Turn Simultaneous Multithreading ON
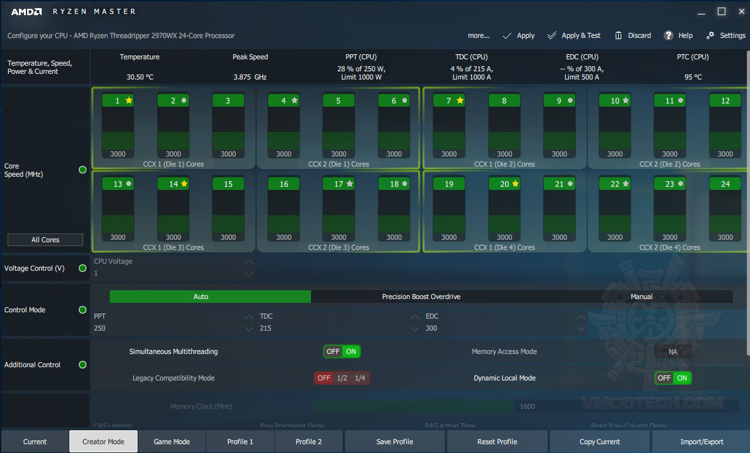Screen dimensions: 750x453 (351, 351)
